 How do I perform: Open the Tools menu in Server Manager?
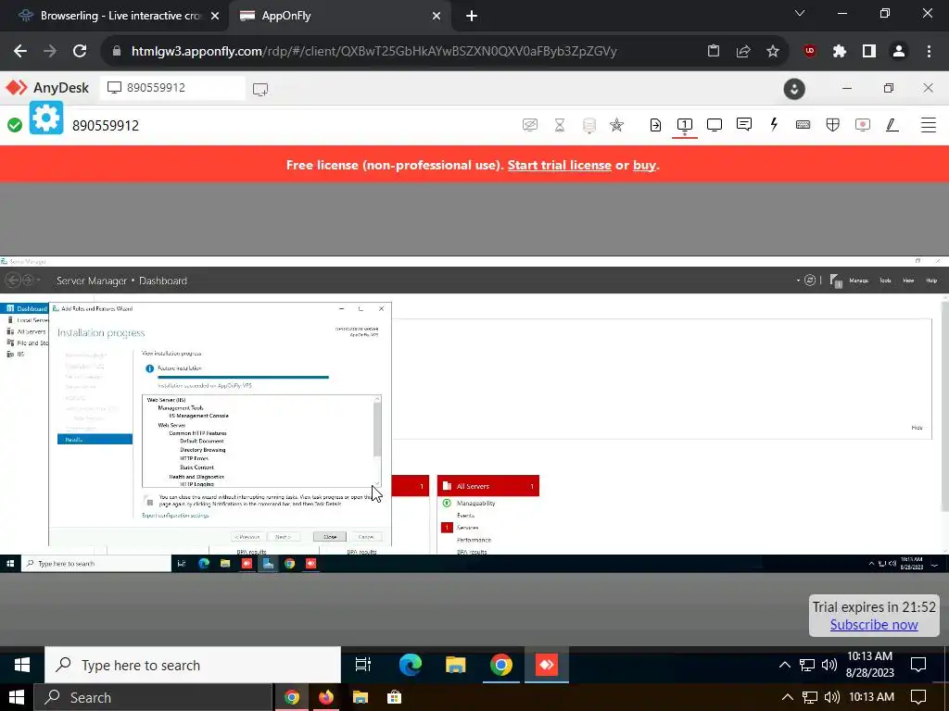885,281
